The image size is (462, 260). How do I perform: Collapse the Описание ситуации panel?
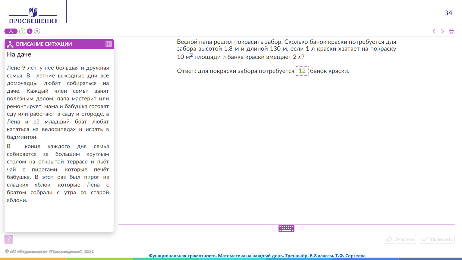(109, 44)
